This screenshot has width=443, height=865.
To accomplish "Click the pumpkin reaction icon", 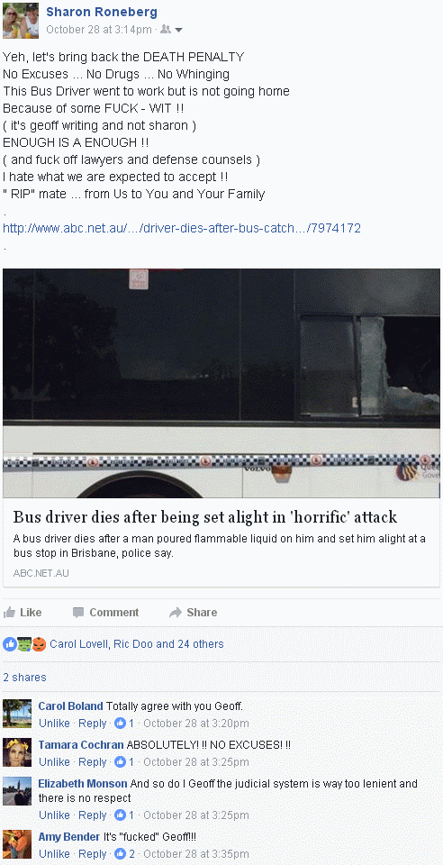I will click(x=39, y=643).
